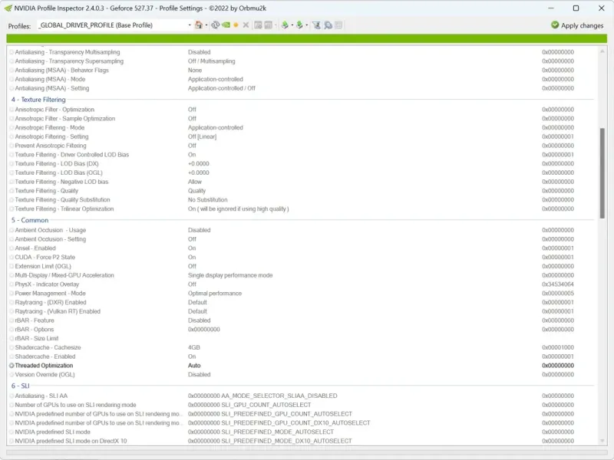Image resolution: width=614 pixels, height=460 pixels.
Task: Select Raytracing - (DXR) Enabled setting
Action: point(302,302)
